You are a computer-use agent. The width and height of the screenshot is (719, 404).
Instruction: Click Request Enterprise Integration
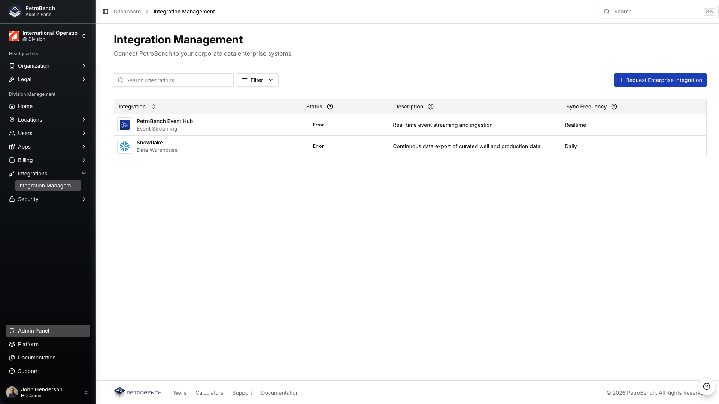660,80
